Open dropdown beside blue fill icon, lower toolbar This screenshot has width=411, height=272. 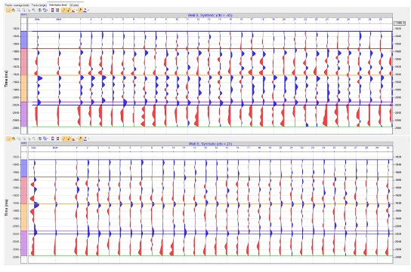(88, 139)
